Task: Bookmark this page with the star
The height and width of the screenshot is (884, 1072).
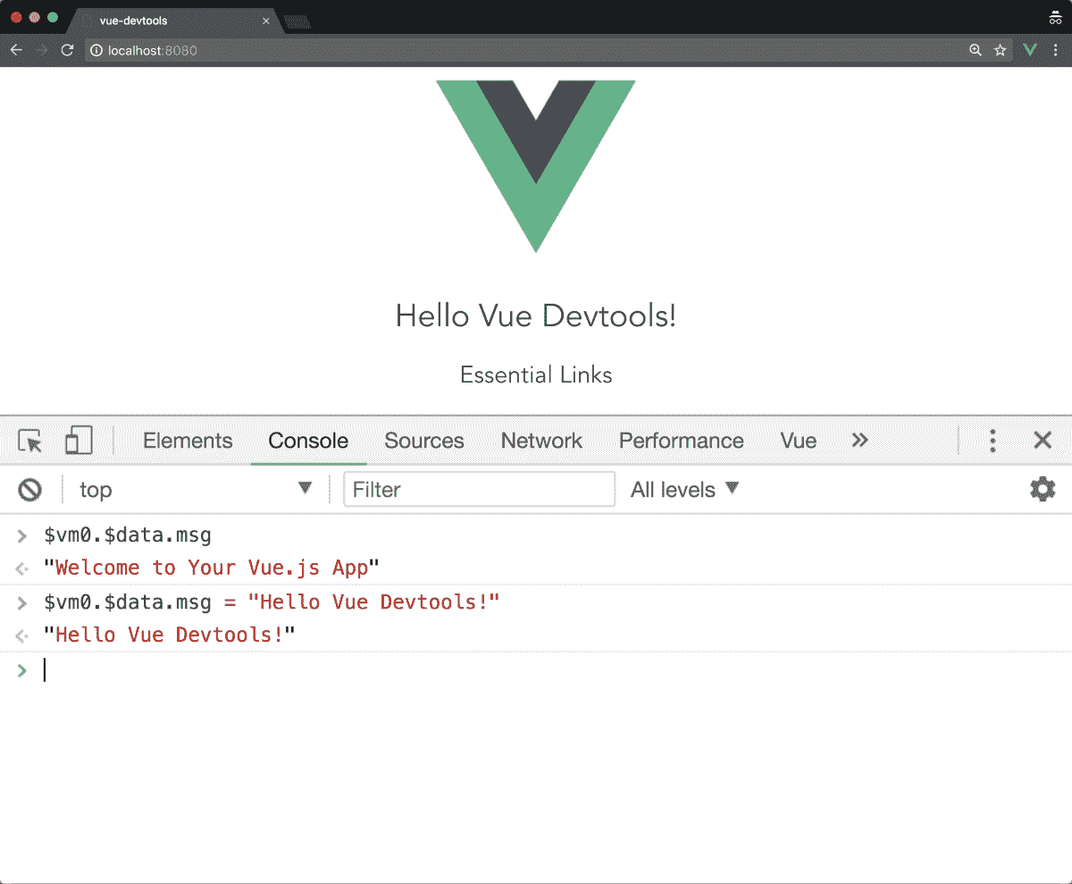Action: click(x=1001, y=50)
